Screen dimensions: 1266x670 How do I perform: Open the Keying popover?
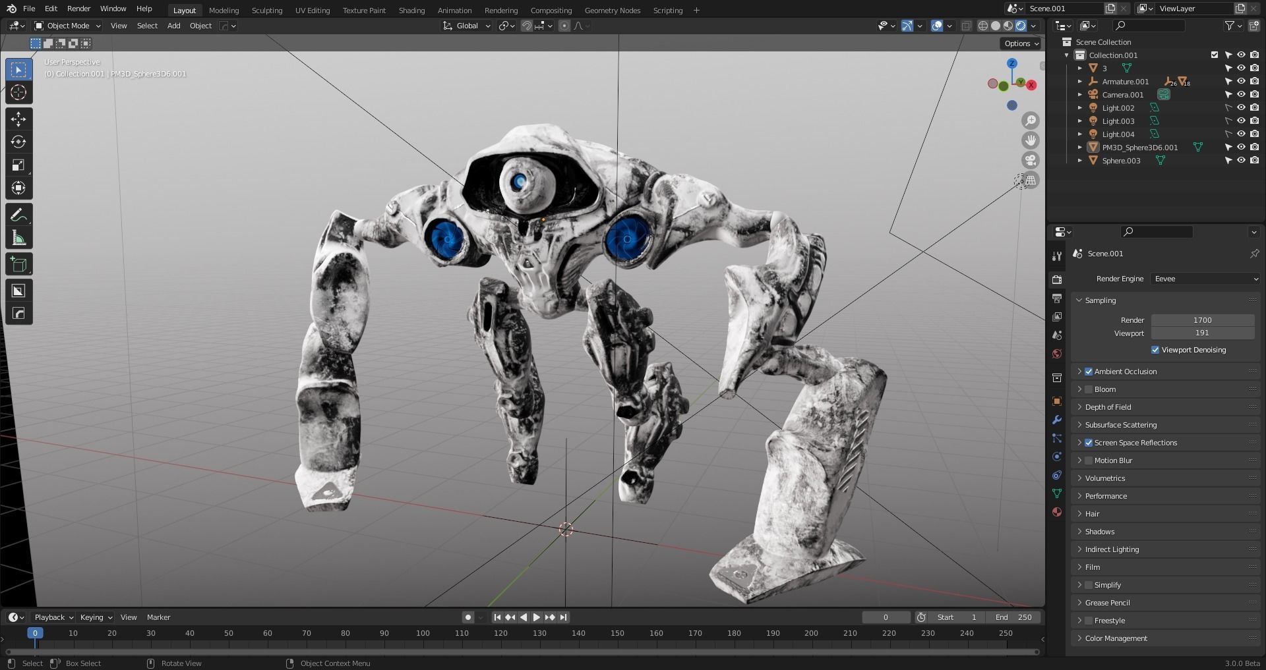[x=96, y=617]
